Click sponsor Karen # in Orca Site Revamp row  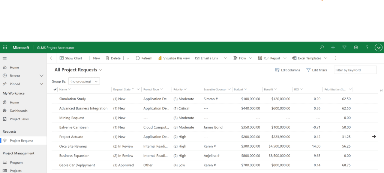pyautogui.click(x=210, y=146)
